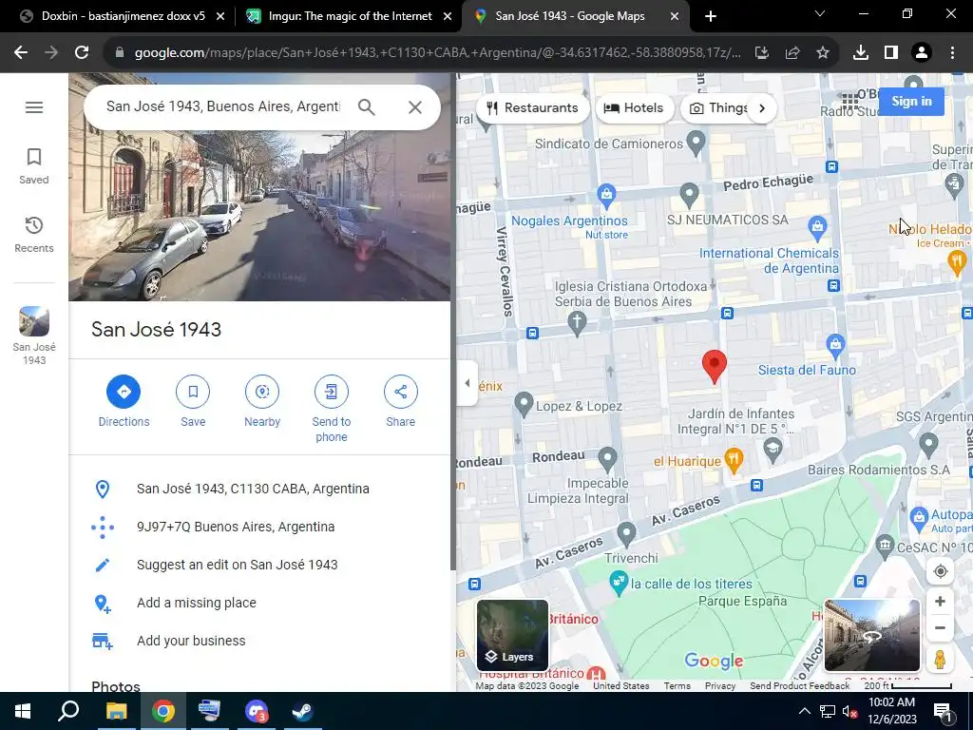The width and height of the screenshot is (973, 730).
Task: Click the blue Sign in button
Action: (x=911, y=101)
